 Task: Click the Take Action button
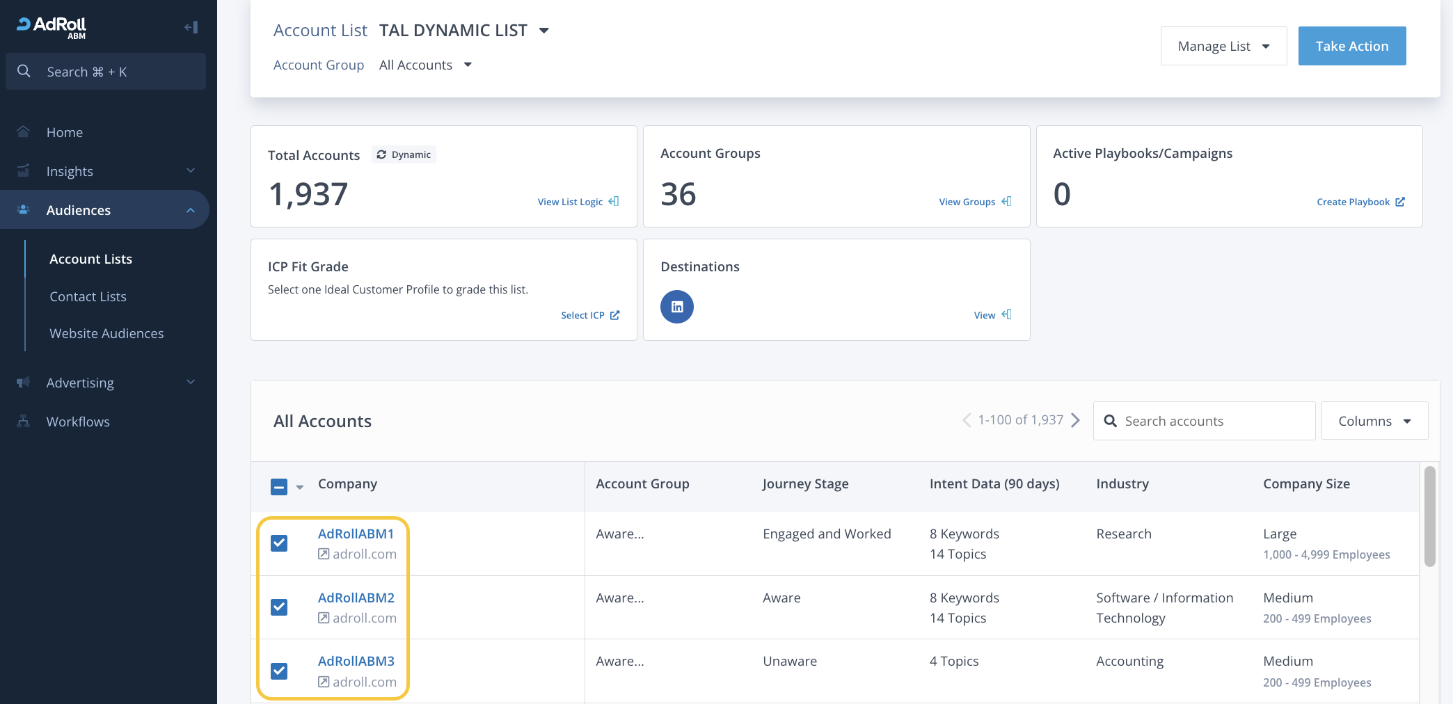(x=1351, y=46)
